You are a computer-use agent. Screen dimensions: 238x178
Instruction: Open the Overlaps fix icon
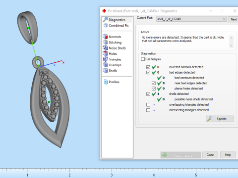coord(106,65)
